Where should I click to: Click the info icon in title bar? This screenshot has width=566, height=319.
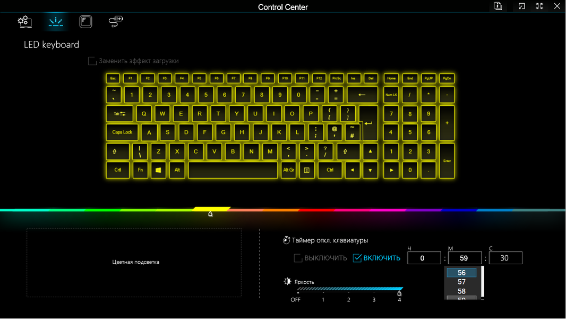498,6
